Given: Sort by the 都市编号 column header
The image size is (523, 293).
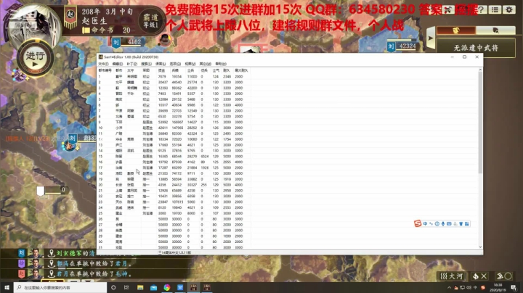Looking at the screenshot, I should pyautogui.click(x=105, y=70).
